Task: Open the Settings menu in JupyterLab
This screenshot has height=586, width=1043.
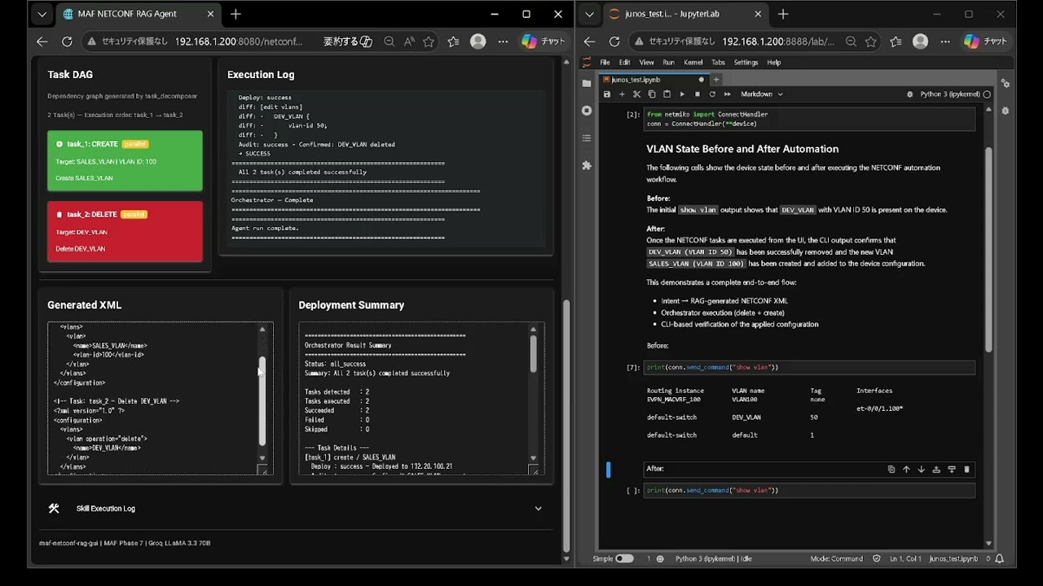Action: (x=746, y=63)
